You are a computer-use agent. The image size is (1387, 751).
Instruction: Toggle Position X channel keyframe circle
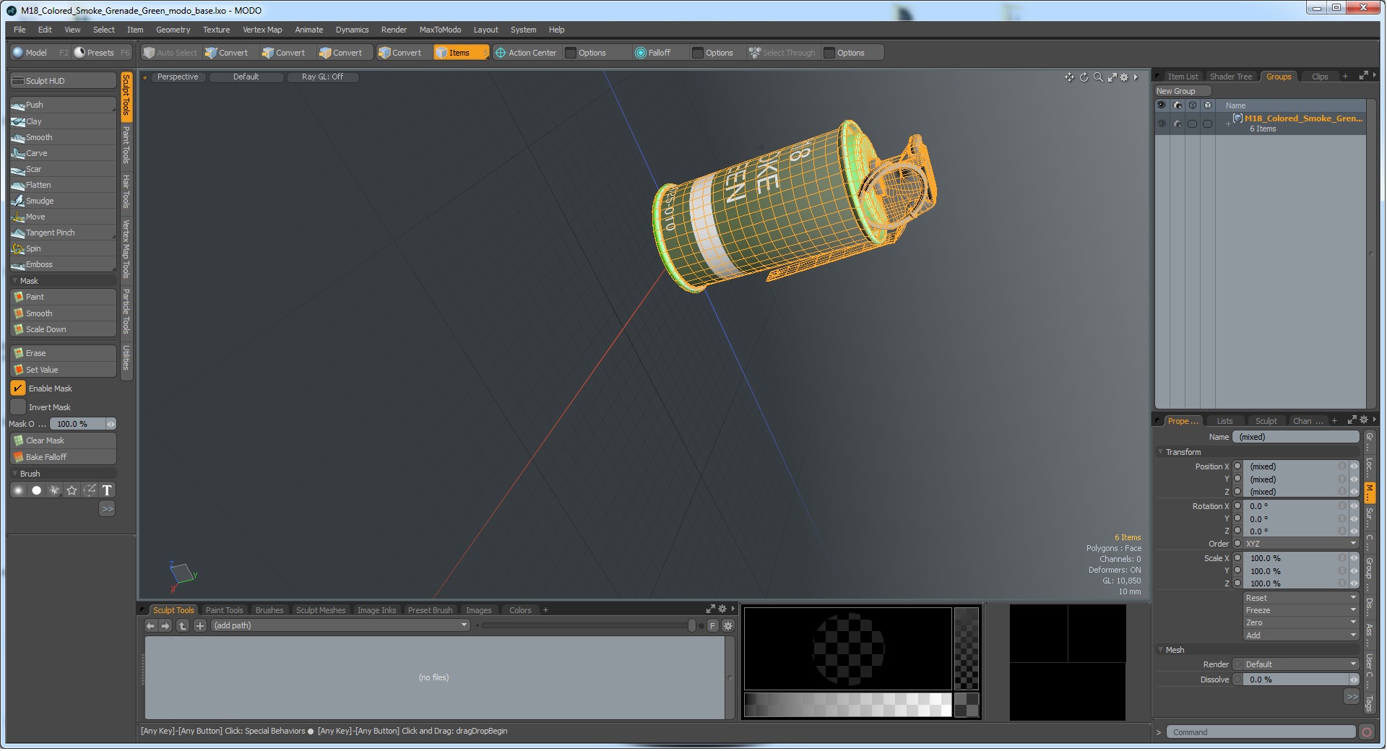click(x=1237, y=466)
